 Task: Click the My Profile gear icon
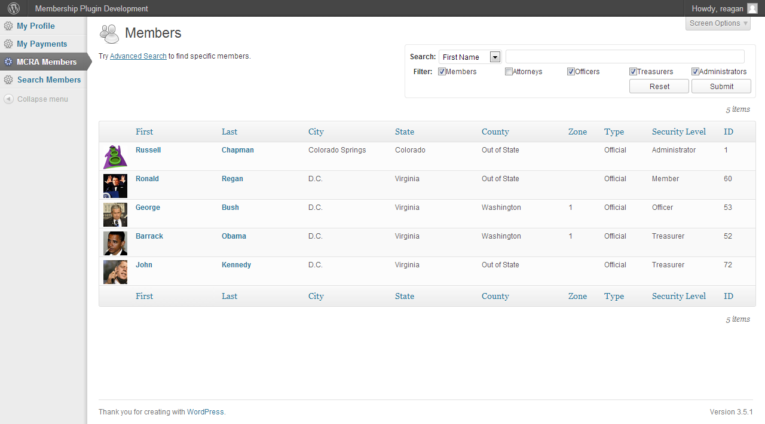pyautogui.click(x=8, y=26)
